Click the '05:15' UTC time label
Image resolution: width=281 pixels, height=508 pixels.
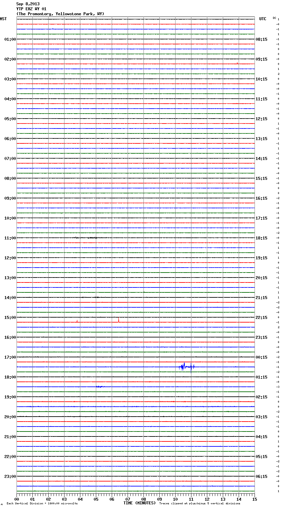coord(261,457)
